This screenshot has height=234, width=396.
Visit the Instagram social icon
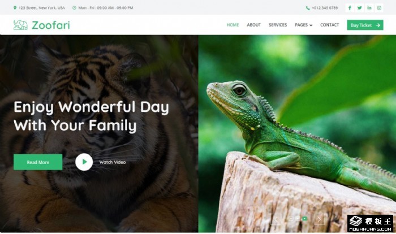(x=380, y=8)
